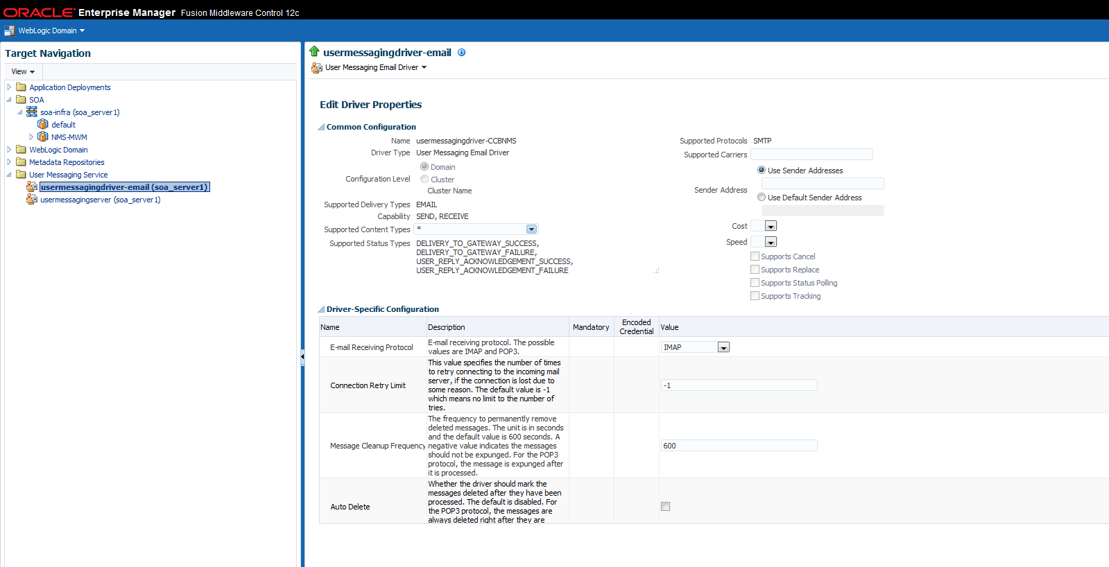
Task: Click the text-area grip beside Supported Status Types
Action: 656,271
